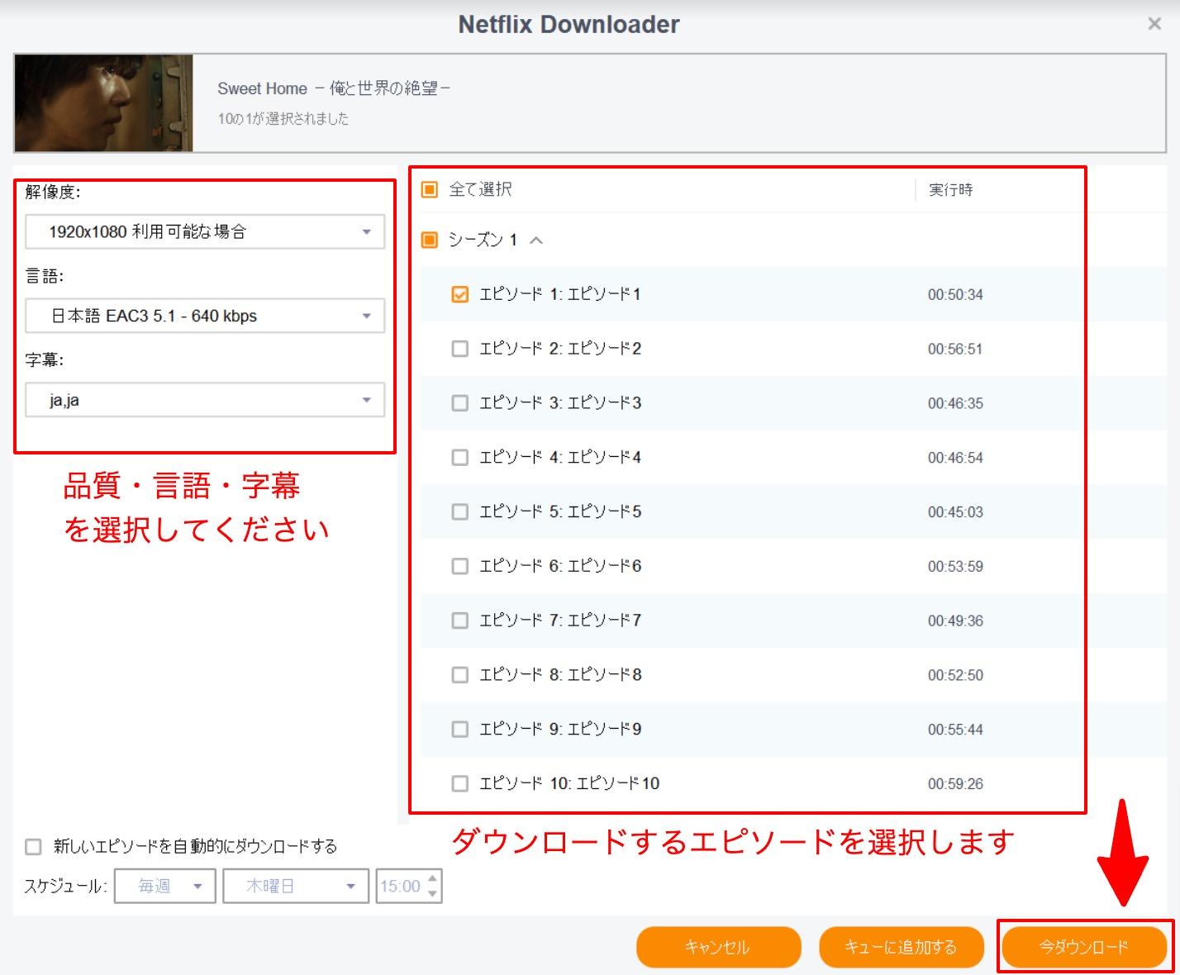Collapse the シーズン 1 episode list
The image size is (1180, 975).
[x=536, y=240]
